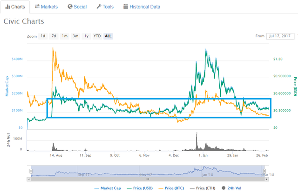Set zoom to 1d
Viewport: 298px width, 192px height.
[43, 36]
